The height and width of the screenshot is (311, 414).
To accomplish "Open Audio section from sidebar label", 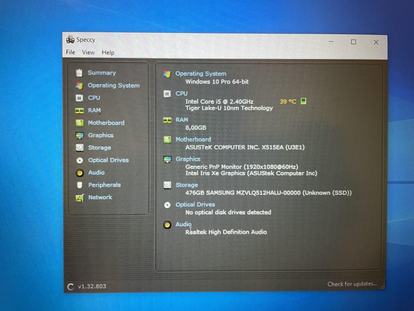I will click(x=96, y=172).
